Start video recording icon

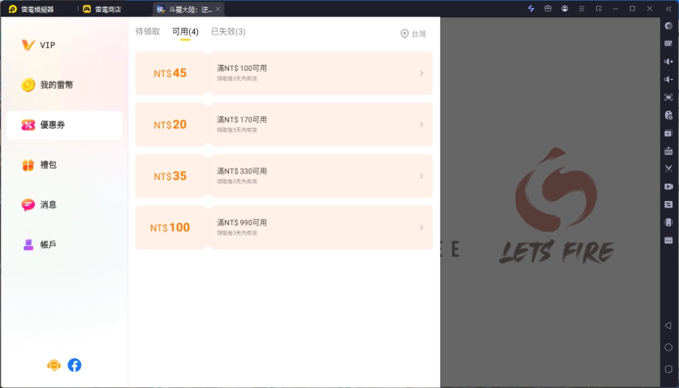coord(668,186)
